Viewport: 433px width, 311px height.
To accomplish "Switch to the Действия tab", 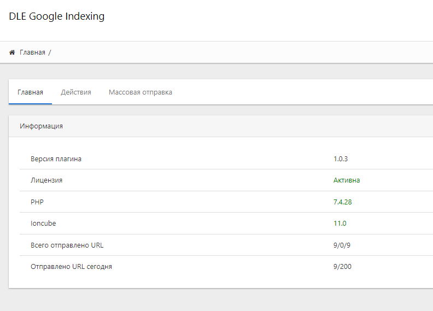I will click(76, 92).
